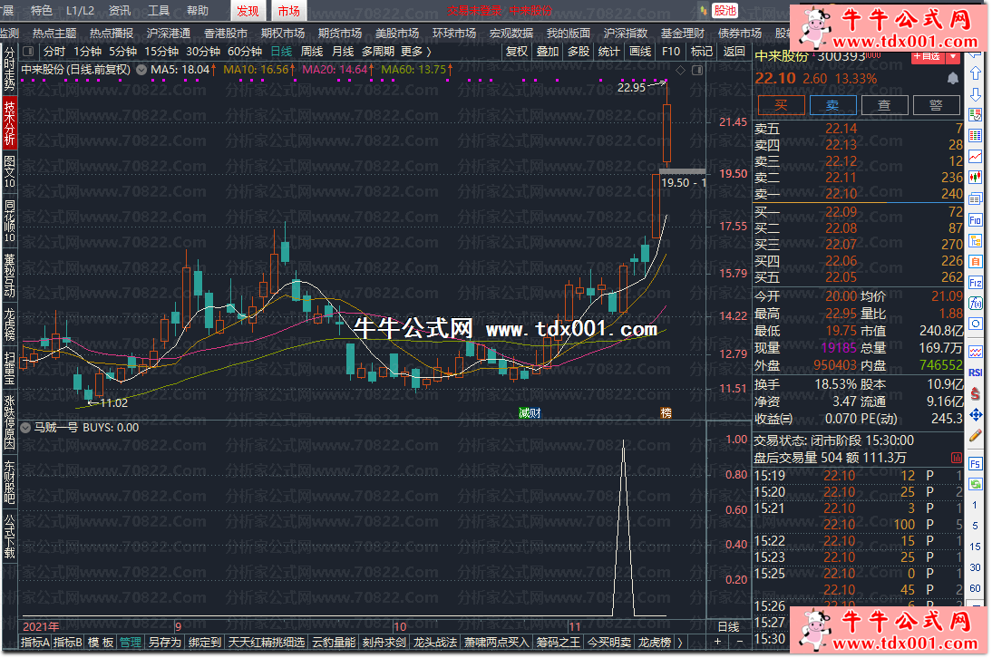
Task: Click the red dollar sign icon
Action: coord(976,393)
